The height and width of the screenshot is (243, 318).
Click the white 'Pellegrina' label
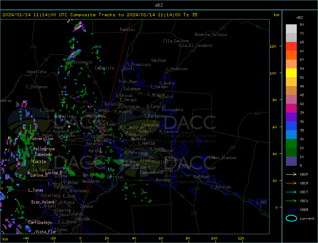click(x=44, y=149)
